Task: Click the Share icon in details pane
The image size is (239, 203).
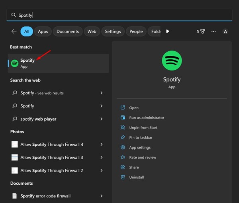Action: point(123,167)
